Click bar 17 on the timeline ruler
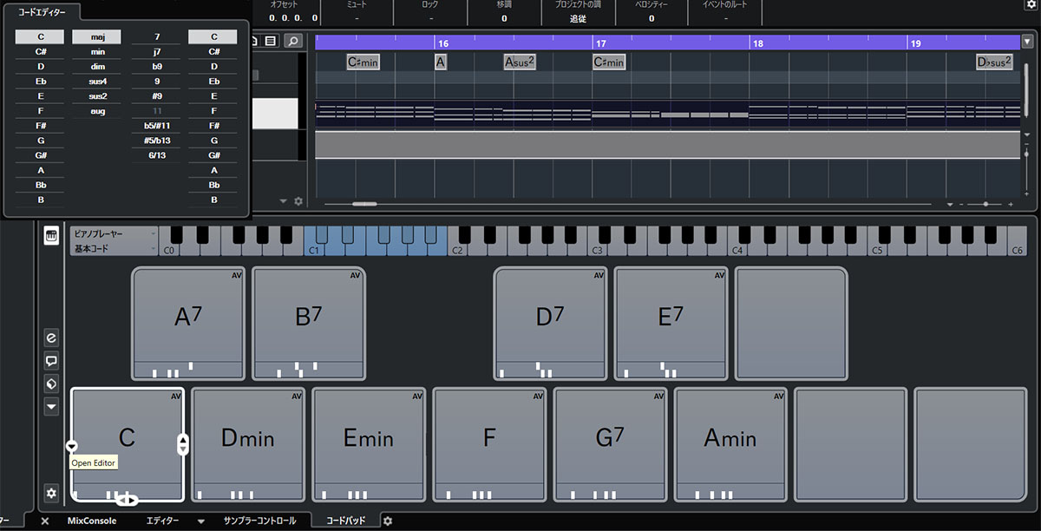Viewport: 1041px width, 531px height. pyautogui.click(x=600, y=42)
